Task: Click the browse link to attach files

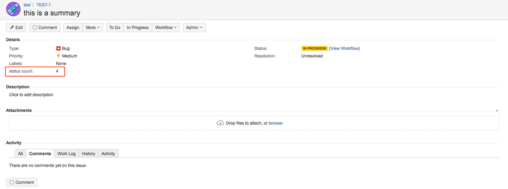Action: 276,123
